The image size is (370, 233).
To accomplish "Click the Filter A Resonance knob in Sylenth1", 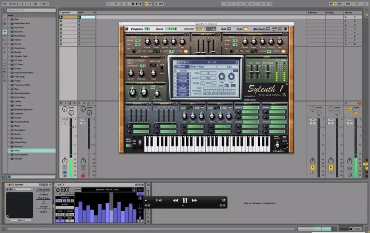I will click(x=141, y=73).
